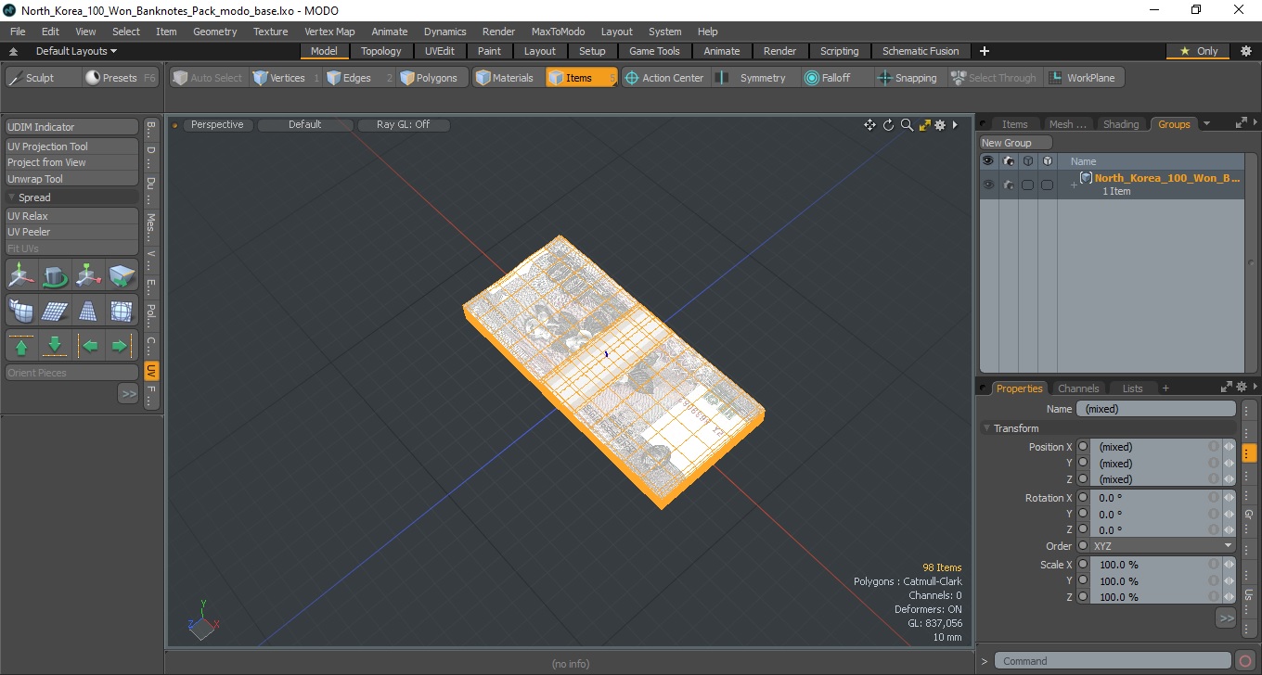The width and height of the screenshot is (1262, 675).
Task: Click the record button beside Command field
Action: pos(1245,661)
